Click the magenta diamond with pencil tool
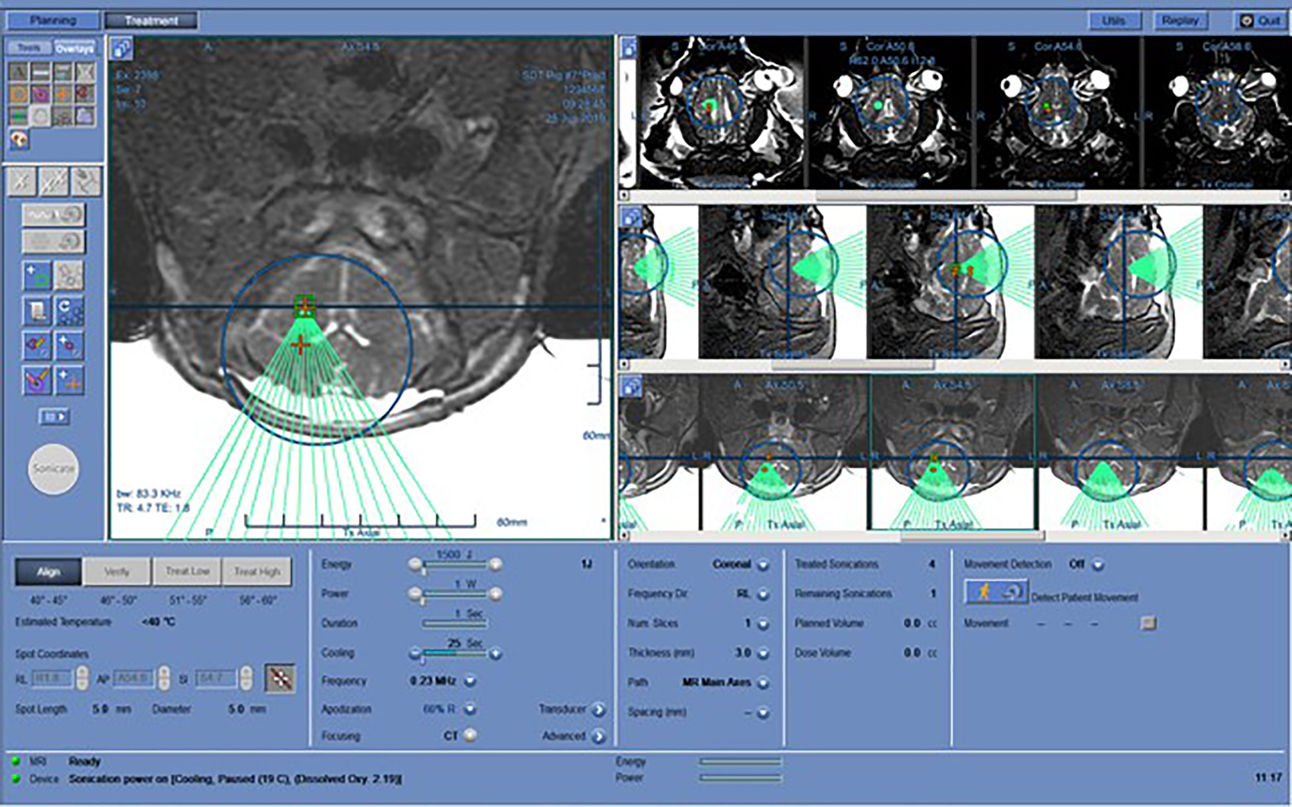 [37, 345]
